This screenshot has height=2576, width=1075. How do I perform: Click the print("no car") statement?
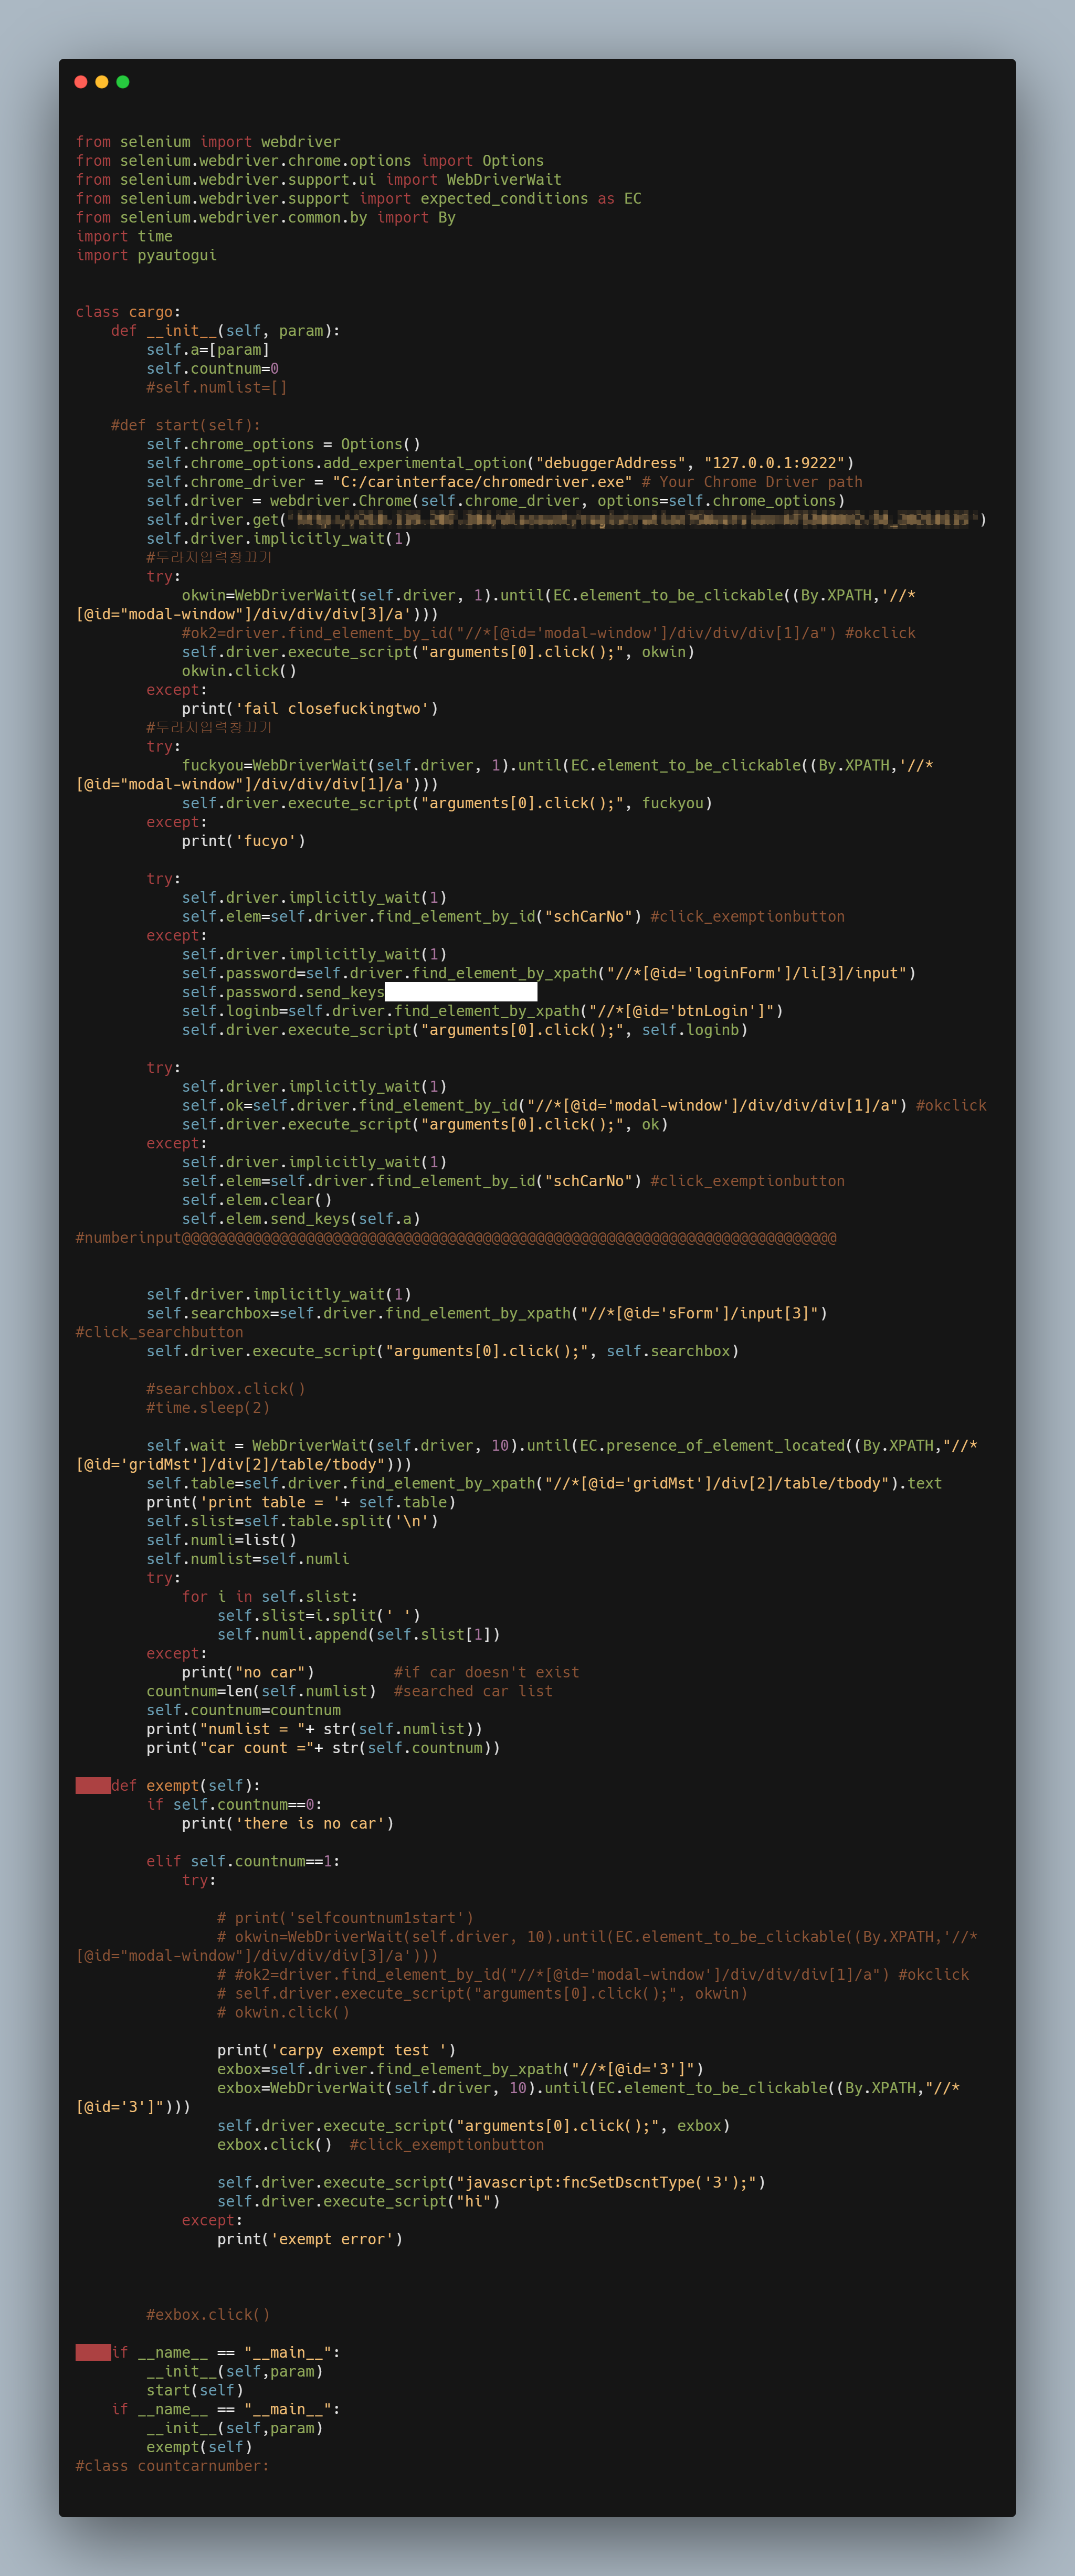point(248,1672)
